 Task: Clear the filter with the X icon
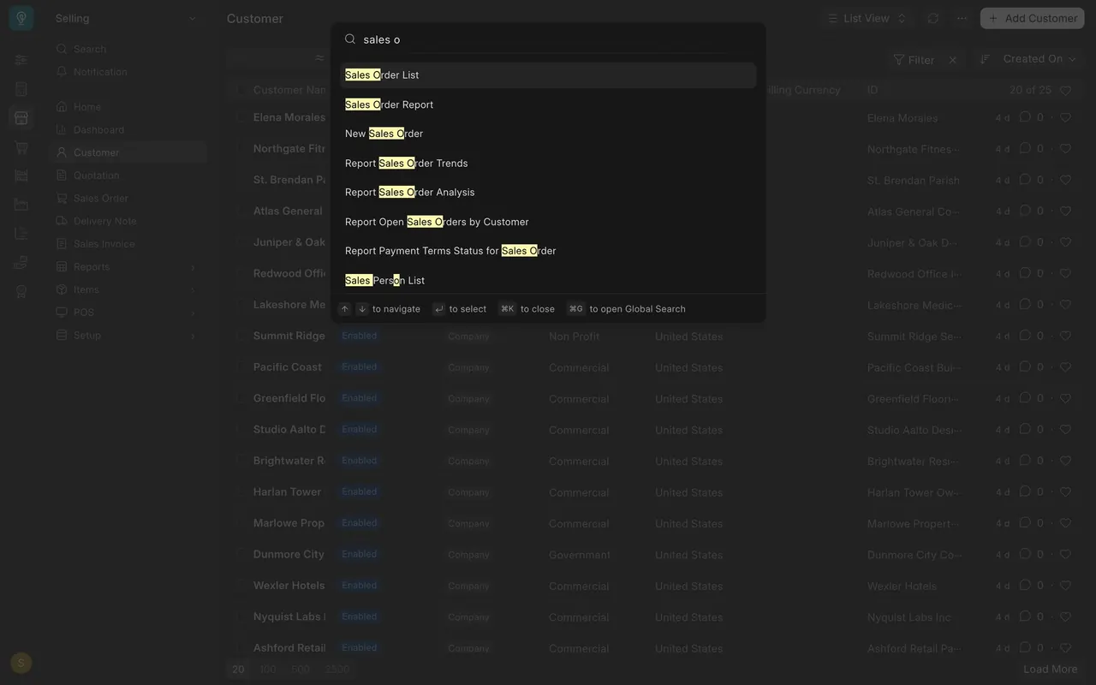click(x=953, y=60)
